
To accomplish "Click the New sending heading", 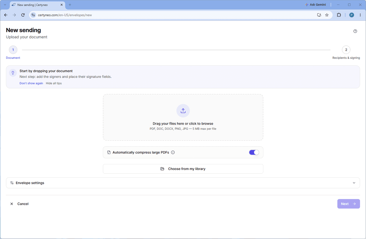I will pyautogui.click(x=23, y=30).
